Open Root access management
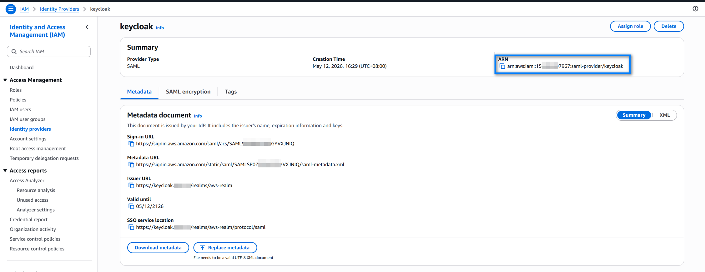The image size is (705, 272). point(38,149)
